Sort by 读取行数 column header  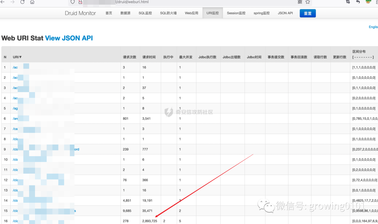coord(320,57)
